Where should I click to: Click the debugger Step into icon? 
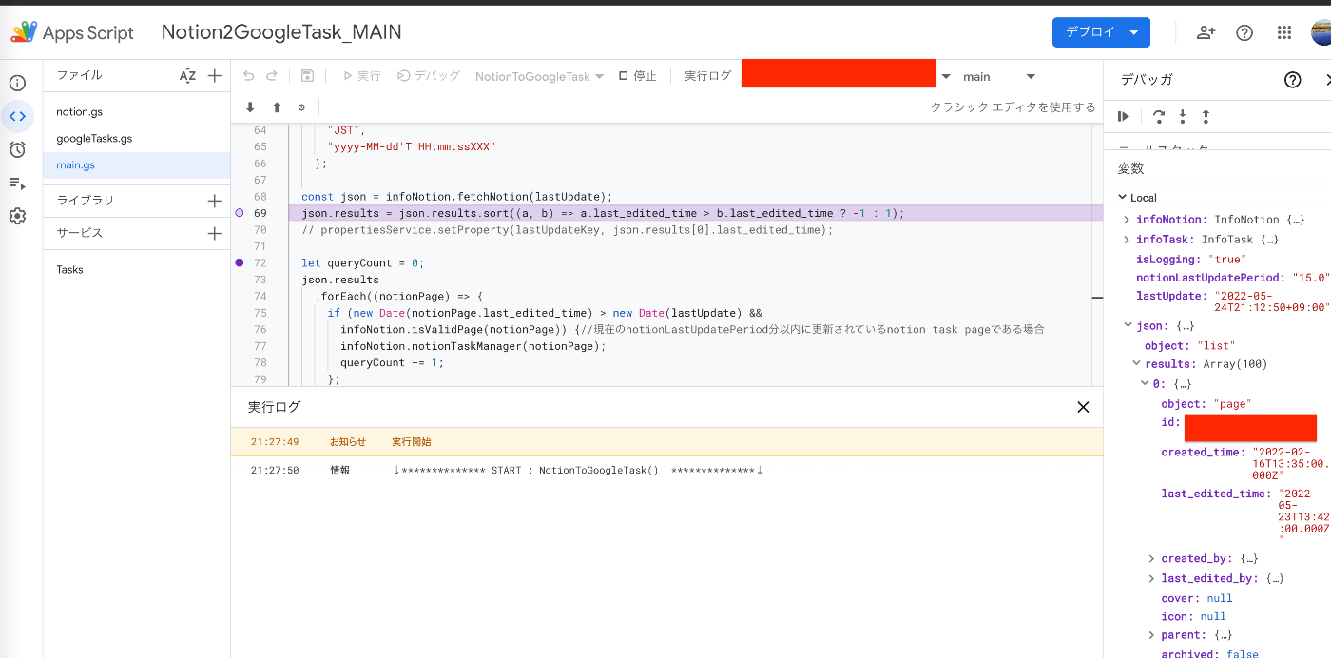click(1183, 116)
